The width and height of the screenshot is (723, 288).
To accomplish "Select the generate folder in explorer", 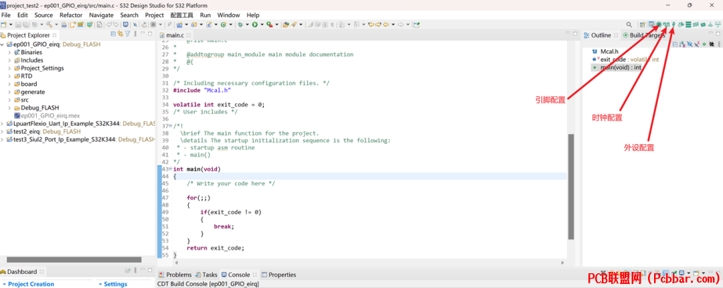I will point(29,92).
